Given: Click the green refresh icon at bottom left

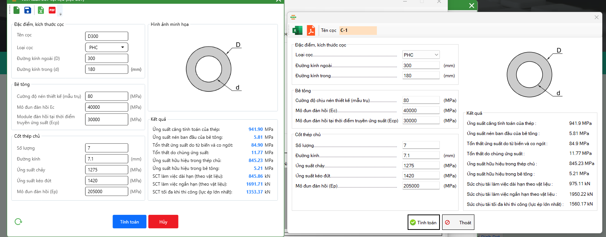Looking at the screenshot, I should pos(18,222).
